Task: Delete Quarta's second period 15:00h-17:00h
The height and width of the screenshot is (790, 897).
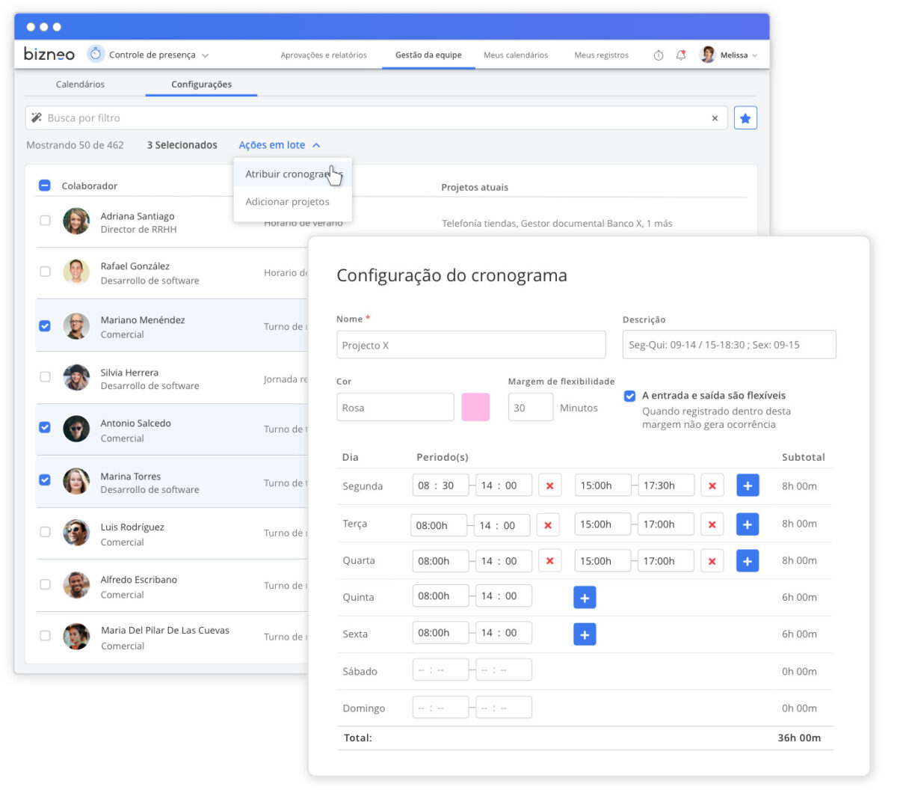Action: (x=712, y=561)
